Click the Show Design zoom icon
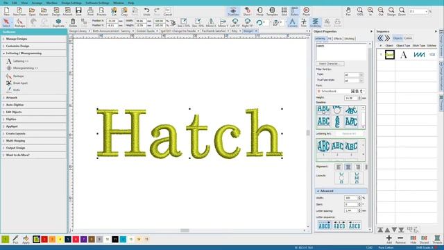Viewport: 444px width, 250px height. click(391, 11)
